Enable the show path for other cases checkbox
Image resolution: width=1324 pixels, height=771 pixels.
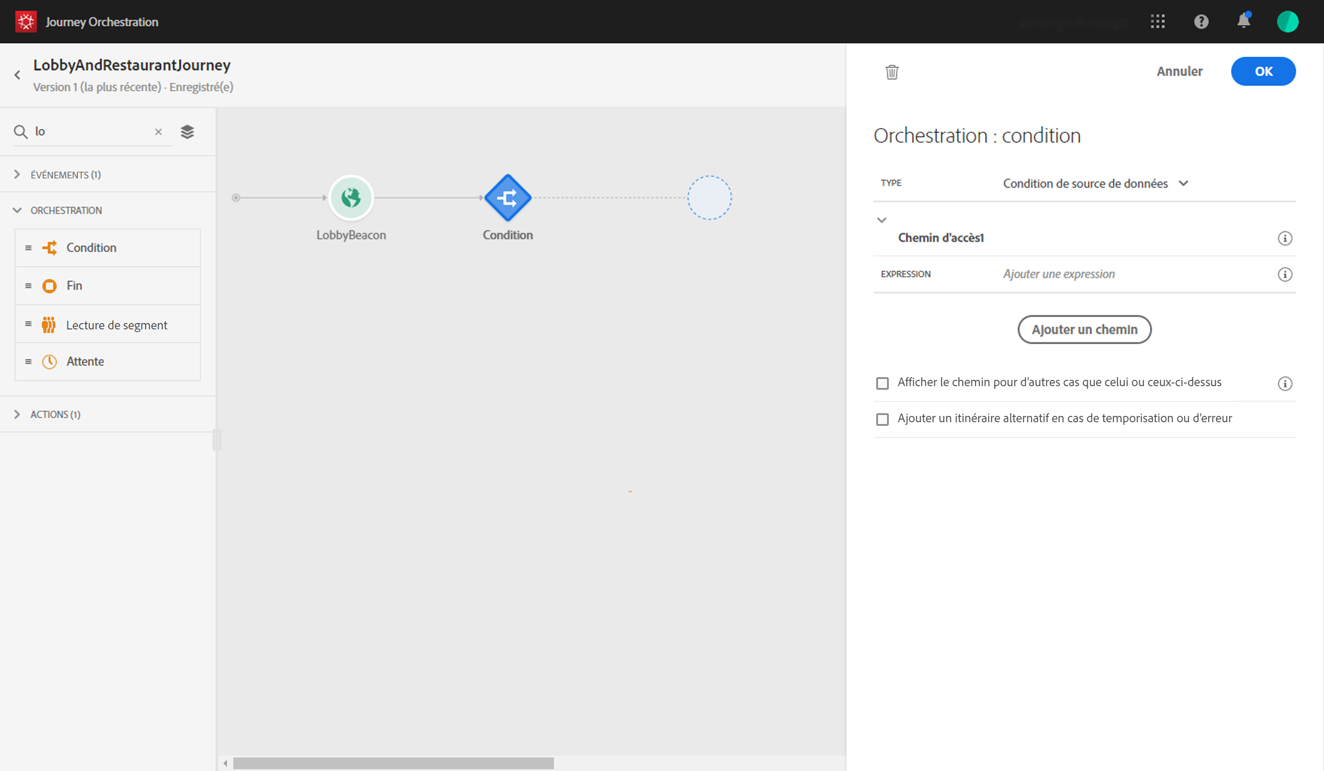click(883, 383)
